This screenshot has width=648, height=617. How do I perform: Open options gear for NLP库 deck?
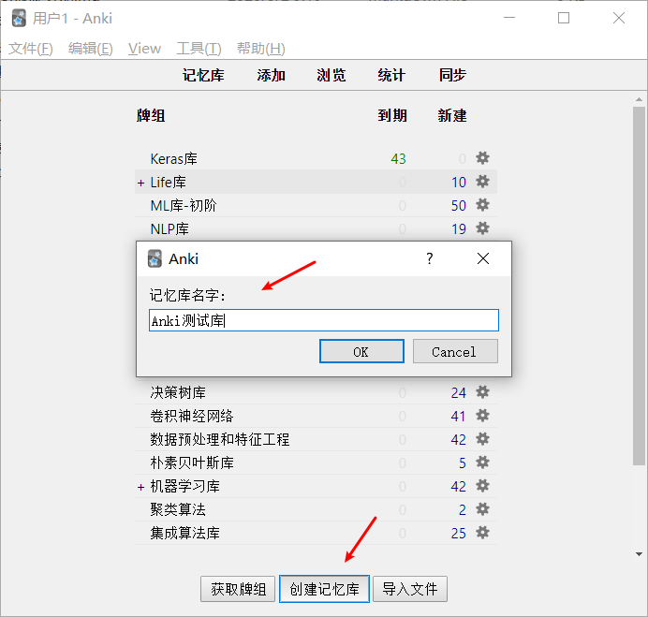point(482,228)
